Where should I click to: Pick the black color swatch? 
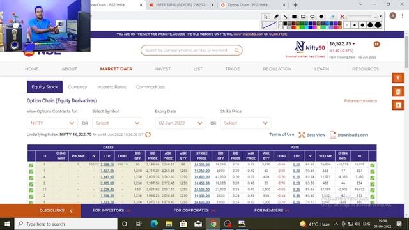(x=285, y=23)
